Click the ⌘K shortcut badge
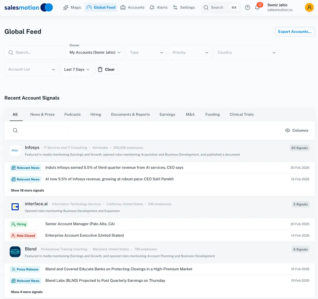Image resolution: width=318 pixels, height=299 pixels. click(234, 7)
